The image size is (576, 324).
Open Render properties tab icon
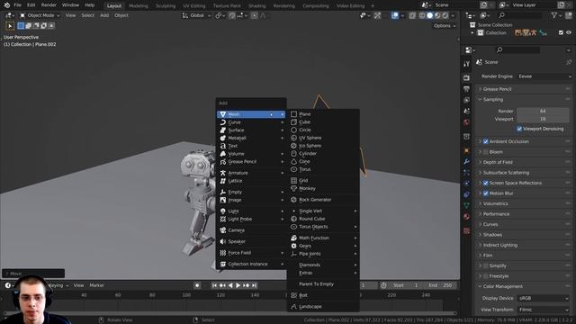pos(466,78)
